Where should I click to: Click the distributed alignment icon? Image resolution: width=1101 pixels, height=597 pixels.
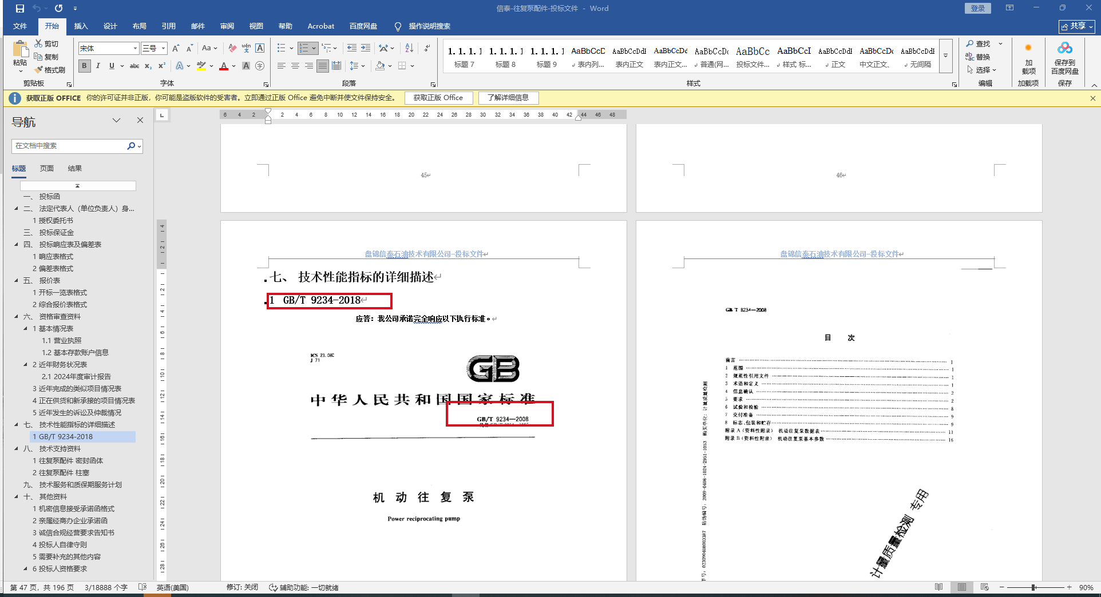point(336,66)
